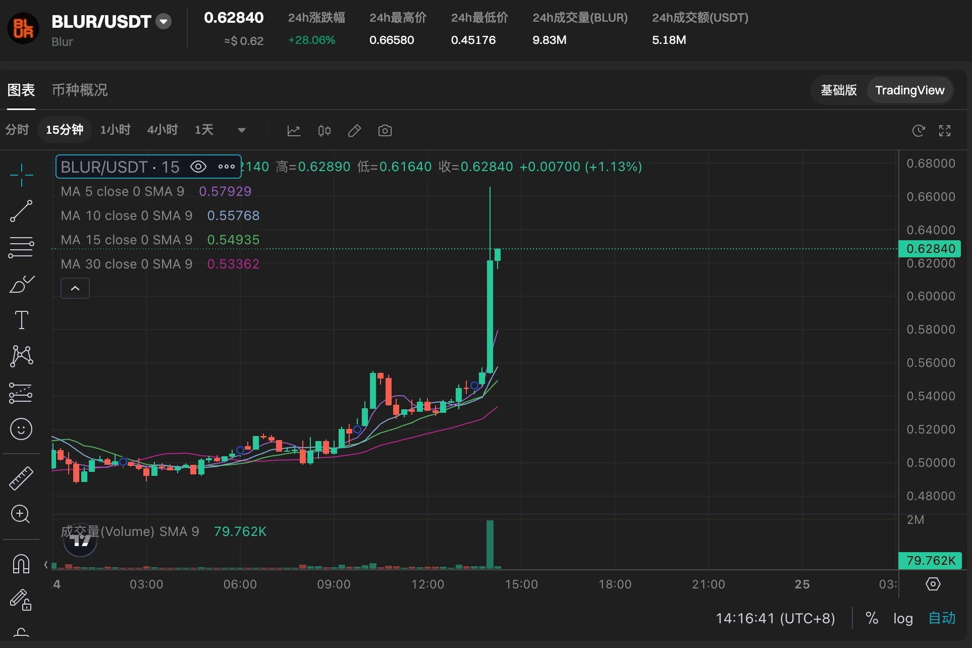
Task: Toggle BLUR/USDT series visibility eye
Action: pos(198,167)
